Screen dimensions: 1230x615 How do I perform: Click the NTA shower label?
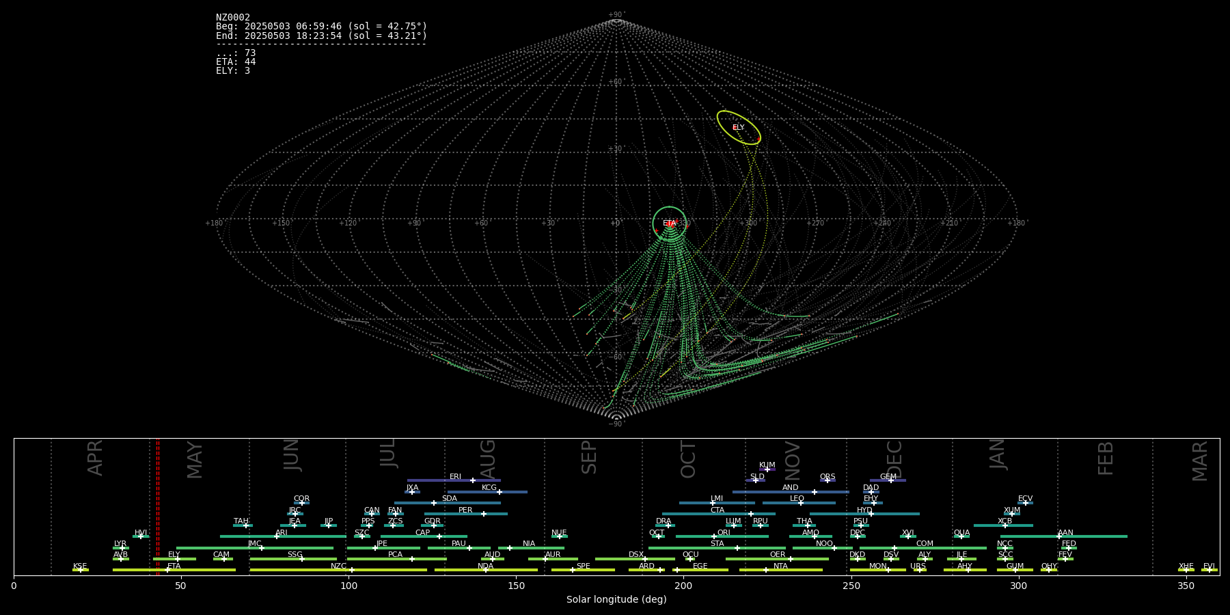[x=780, y=566]
